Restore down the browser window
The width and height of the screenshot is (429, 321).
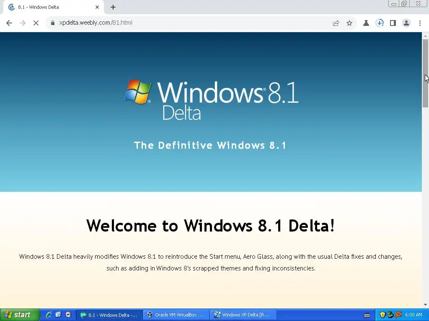click(404, 3)
